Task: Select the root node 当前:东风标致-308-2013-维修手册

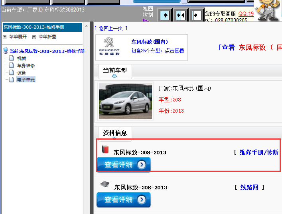Action: click(x=47, y=51)
